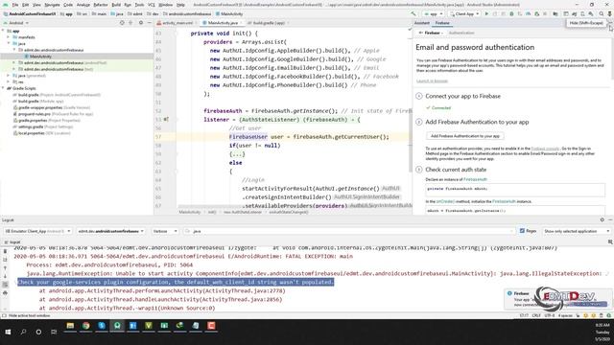Open the app run configuration dropdown
The width and height of the screenshot is (614, 345).
[434, 13]
